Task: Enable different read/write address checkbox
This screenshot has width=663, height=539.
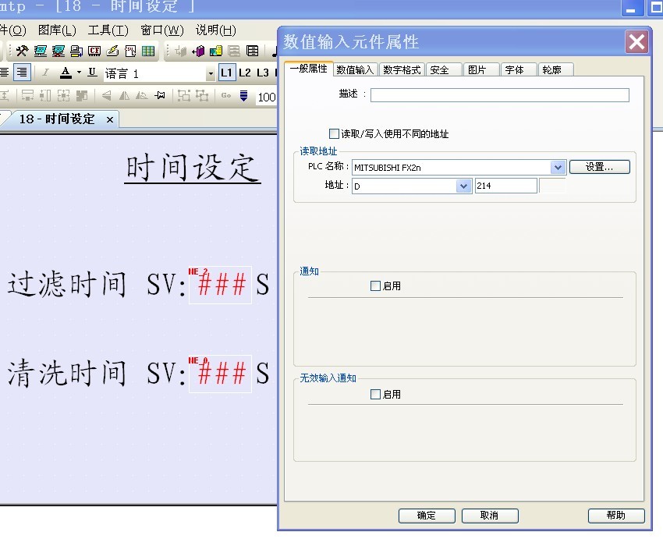Action: tap(335, 134)
